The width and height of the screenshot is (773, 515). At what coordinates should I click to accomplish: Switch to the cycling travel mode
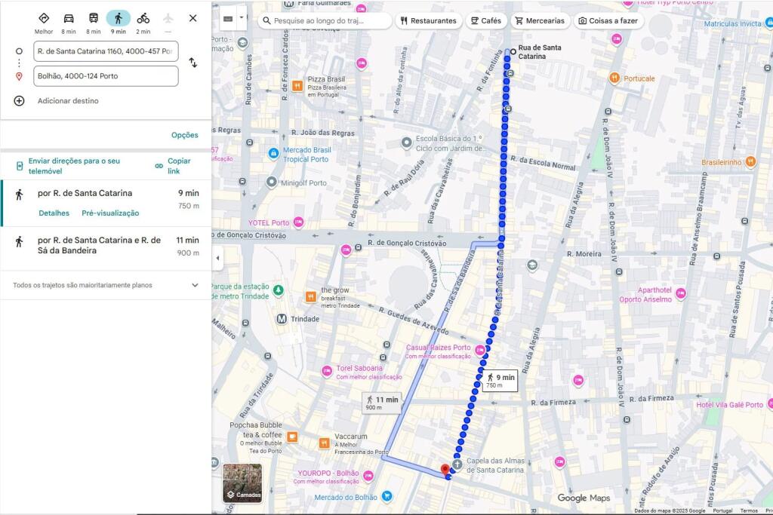(143, 19)
